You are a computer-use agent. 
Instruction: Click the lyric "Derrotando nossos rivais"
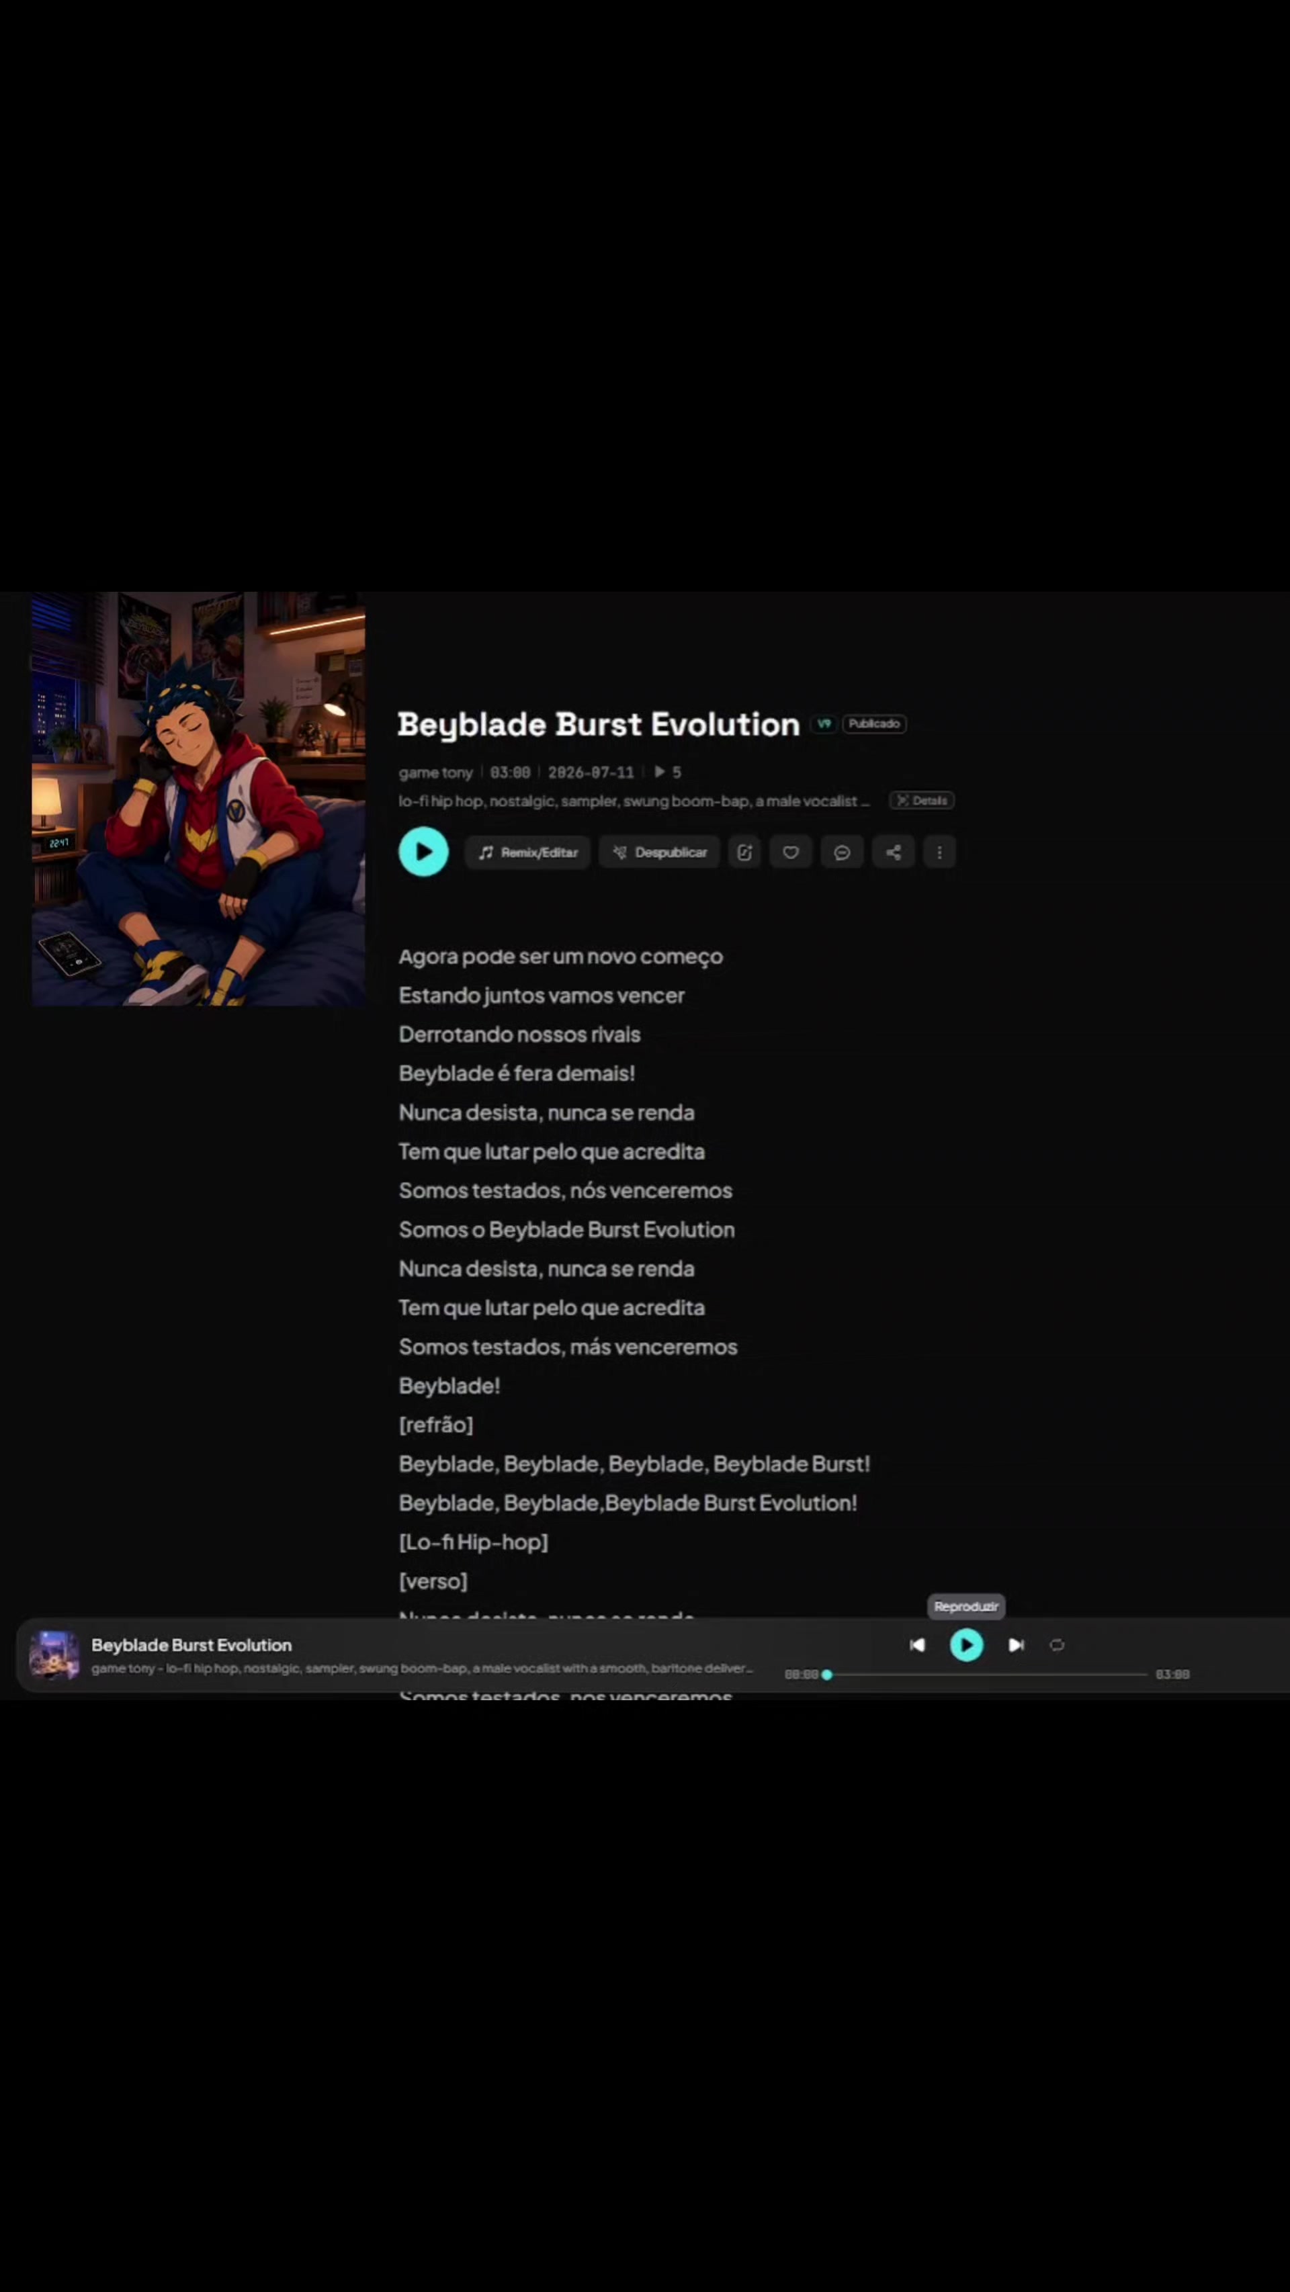tap(519, 1034)
